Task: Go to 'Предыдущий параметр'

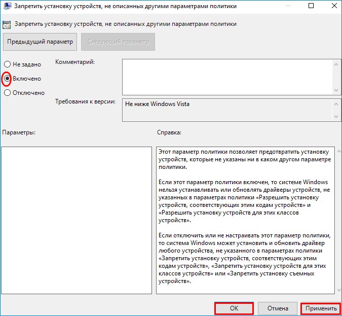Action: [x=40, y=42]
